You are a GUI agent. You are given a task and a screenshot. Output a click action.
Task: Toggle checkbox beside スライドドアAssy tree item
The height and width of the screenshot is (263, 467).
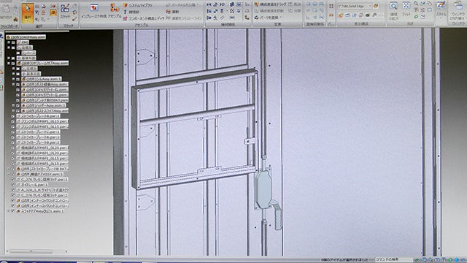(x=13, y=211)
